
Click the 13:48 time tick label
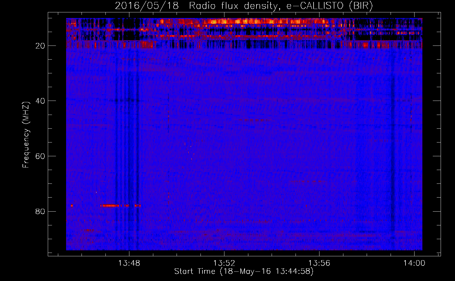click(x=129, y=263)
